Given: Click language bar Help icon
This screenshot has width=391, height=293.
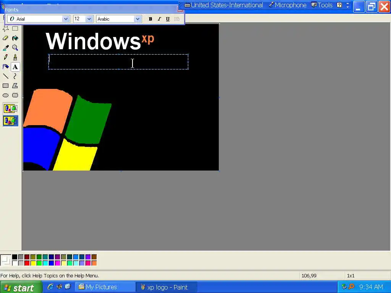Looking at the screenshot, I should point(339,5).
